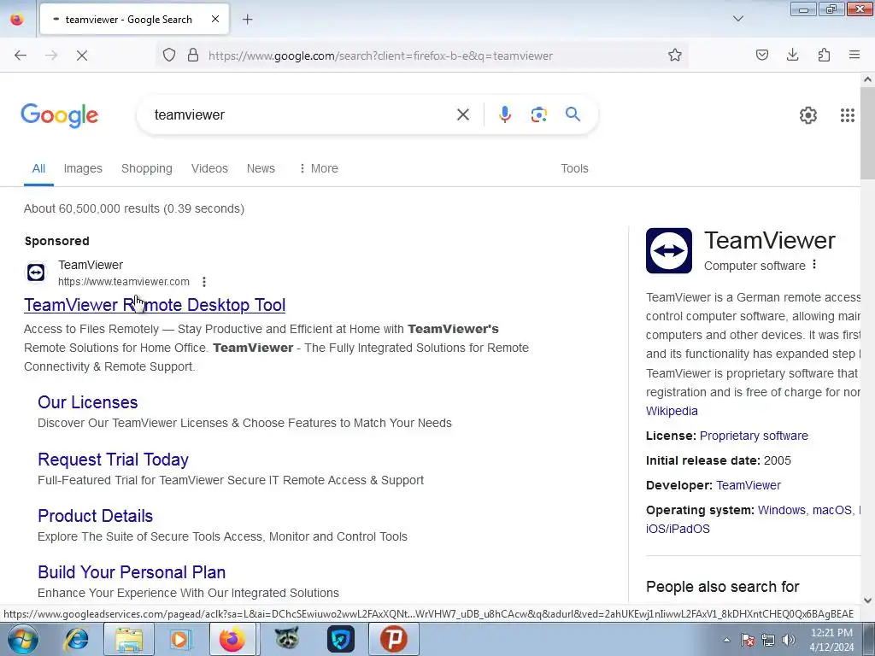Click About 60,500,000 results text

pos(134,208)
